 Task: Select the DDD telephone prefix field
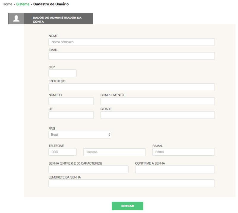pos(62,152)
